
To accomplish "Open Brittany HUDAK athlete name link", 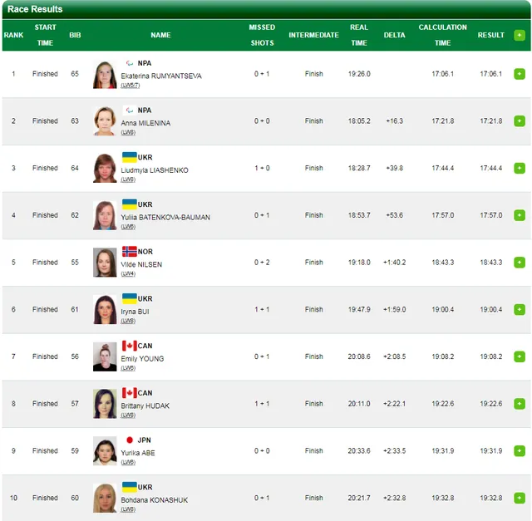I will (144, 405).
